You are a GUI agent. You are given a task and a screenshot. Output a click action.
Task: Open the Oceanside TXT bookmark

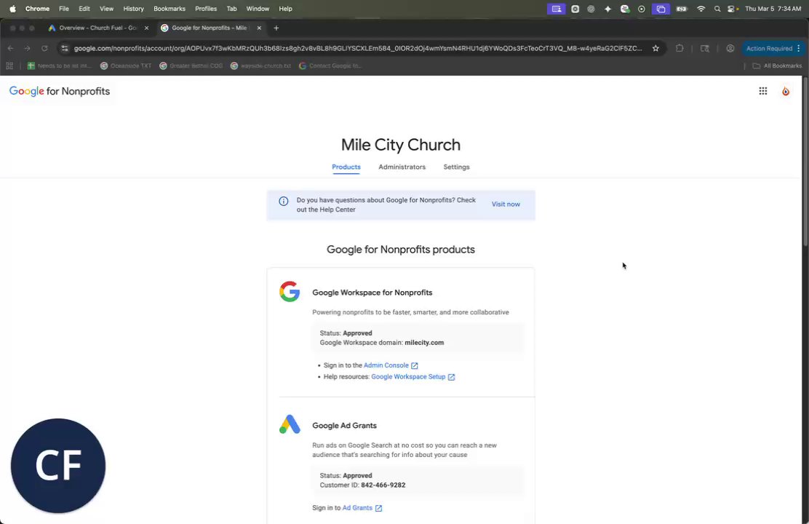tap(126, 65)
